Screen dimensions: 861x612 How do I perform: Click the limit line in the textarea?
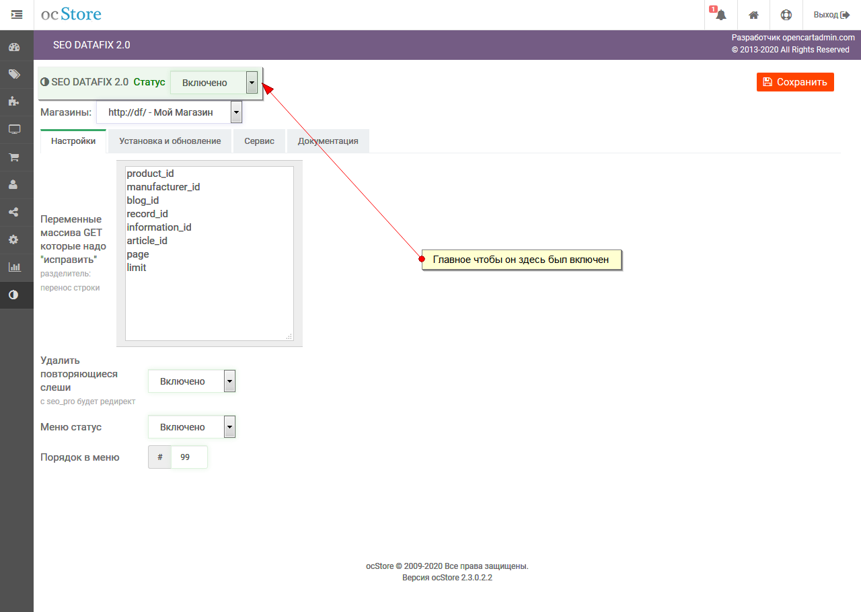[137, 268]
